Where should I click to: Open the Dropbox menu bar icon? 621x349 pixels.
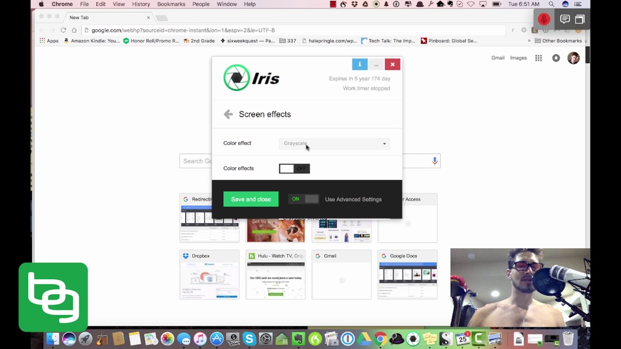point(355,4)
